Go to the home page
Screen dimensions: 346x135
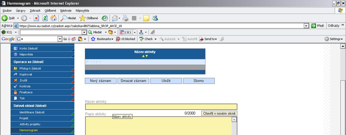click(x=53, y=18)
